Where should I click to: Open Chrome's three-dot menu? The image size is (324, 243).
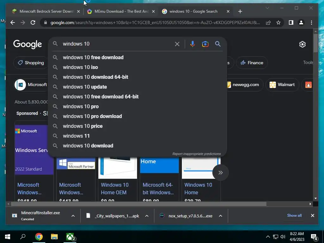(311, 22)
